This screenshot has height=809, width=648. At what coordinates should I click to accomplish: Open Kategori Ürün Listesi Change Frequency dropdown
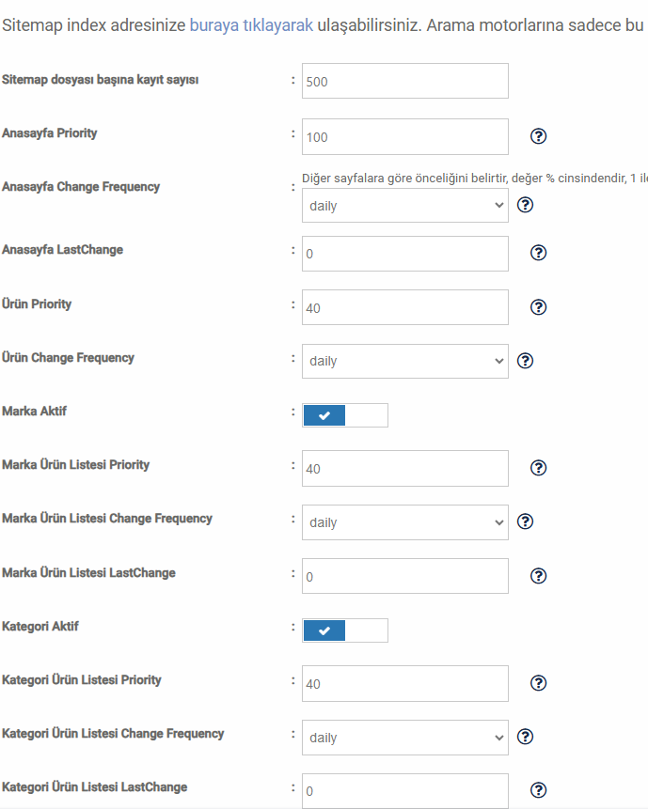coord(404,738)
